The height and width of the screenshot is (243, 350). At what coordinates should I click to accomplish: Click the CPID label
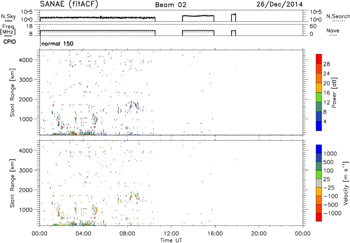coord(10,42)
